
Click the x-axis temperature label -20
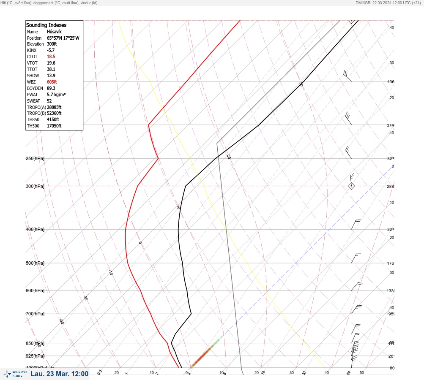tap(116, 373)
